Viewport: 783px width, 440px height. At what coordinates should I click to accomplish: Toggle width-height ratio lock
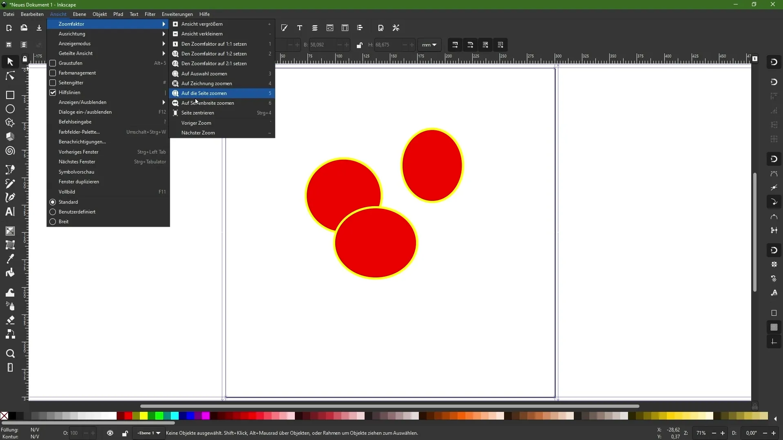pos(359,45)
